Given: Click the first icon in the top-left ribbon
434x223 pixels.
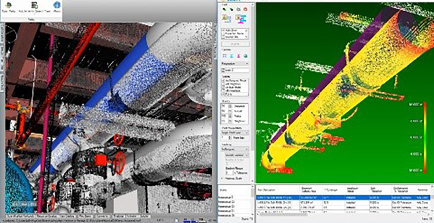Looking at the screenshot, I should (8, 5).
